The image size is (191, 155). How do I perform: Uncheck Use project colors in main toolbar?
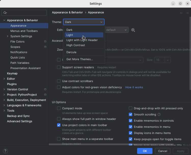[x=59, y=125]
